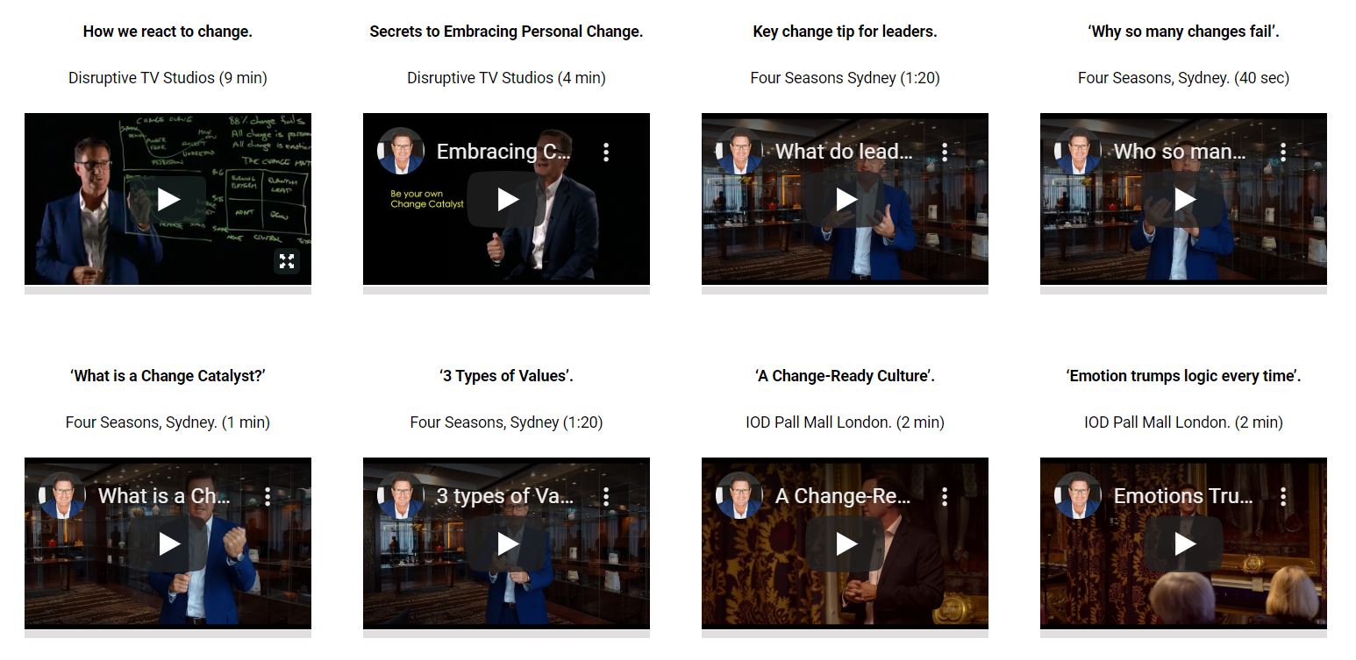Click the 'Emotions Tru...' video title link
The width and height of the screenshot is (1356, 660).
pyautogui.click(x=1183, y=496)
